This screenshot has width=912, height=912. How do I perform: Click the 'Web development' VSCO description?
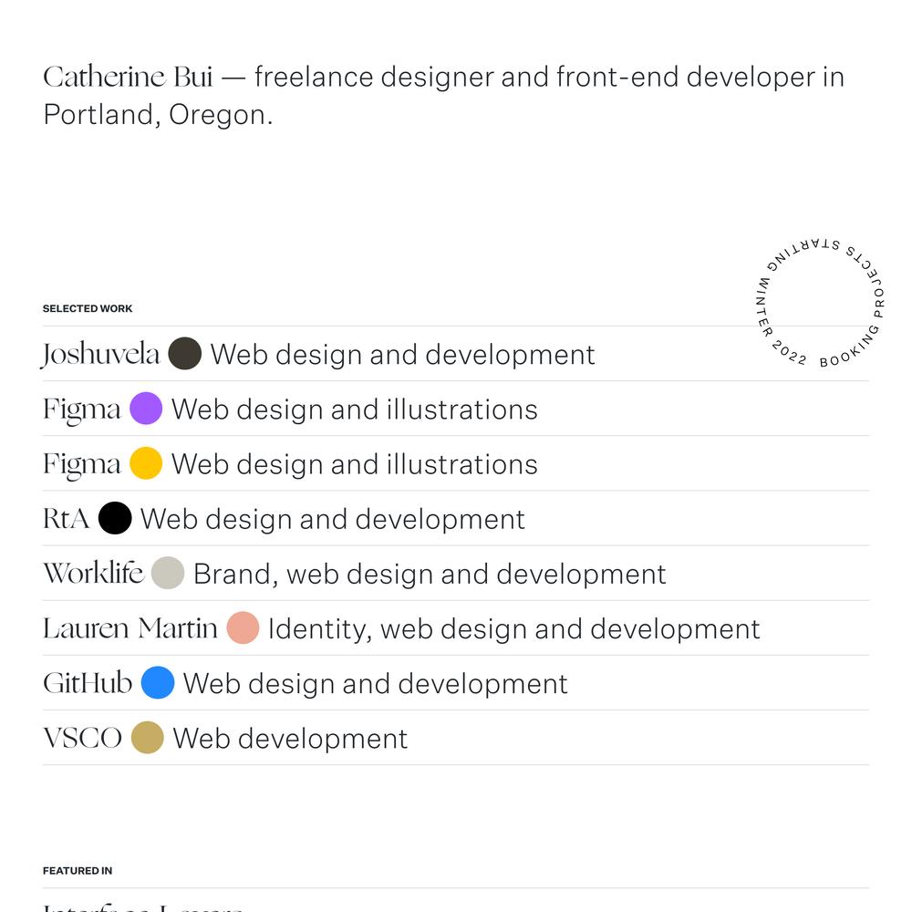coord(290,739)
